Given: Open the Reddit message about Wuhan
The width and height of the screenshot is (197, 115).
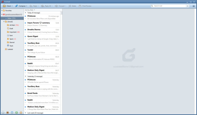Looking at the screenshot, I should pos(42,101).
